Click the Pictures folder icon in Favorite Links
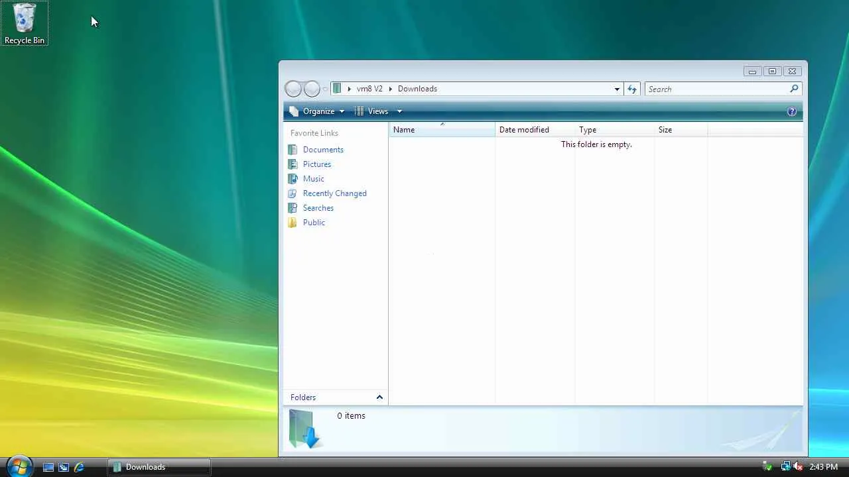This screenshot has width=849, height=477. [293, 164]
